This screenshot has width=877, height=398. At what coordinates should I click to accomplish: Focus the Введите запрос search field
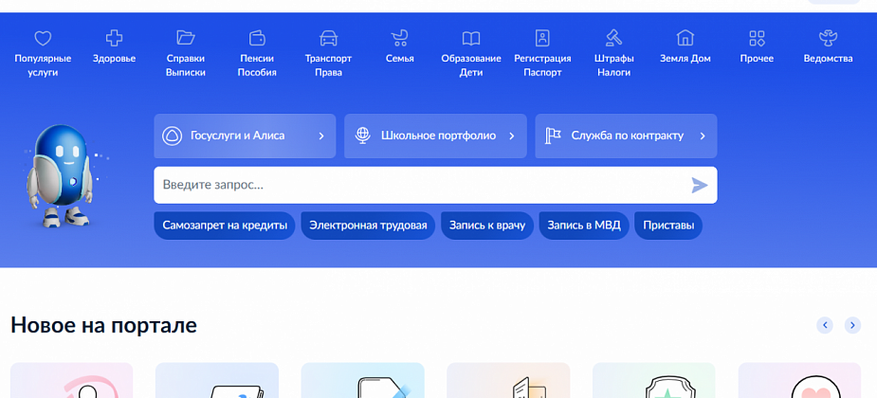(x=435, y=185)
